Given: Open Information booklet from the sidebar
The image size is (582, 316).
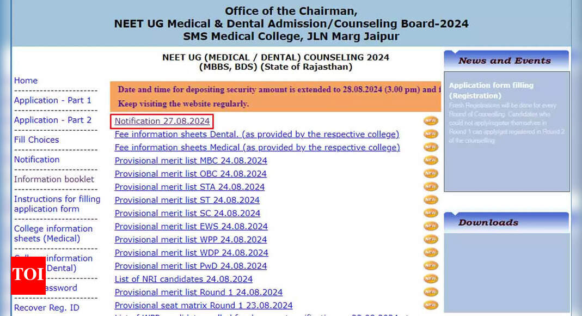Looking at the screenshot, I should click(54, 179).
